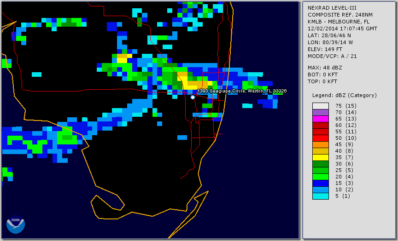Image resolution: width=398 pixels, height=241 pixels.
Task: Click the 25 dBZ green legend swatch
Action: coord(320,170)
